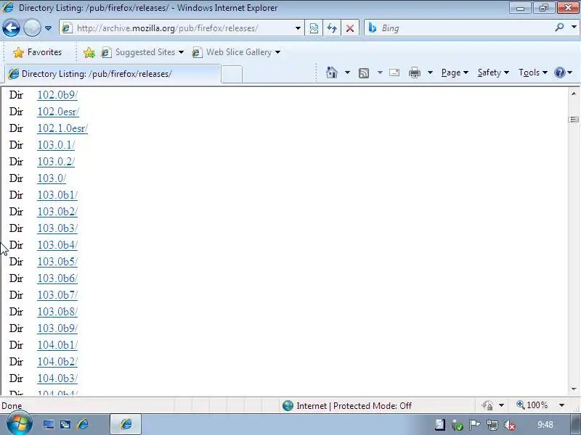Expand the Feeds dropdown arrow
This screenshot has width=581, height=435.
pos(380,72)
